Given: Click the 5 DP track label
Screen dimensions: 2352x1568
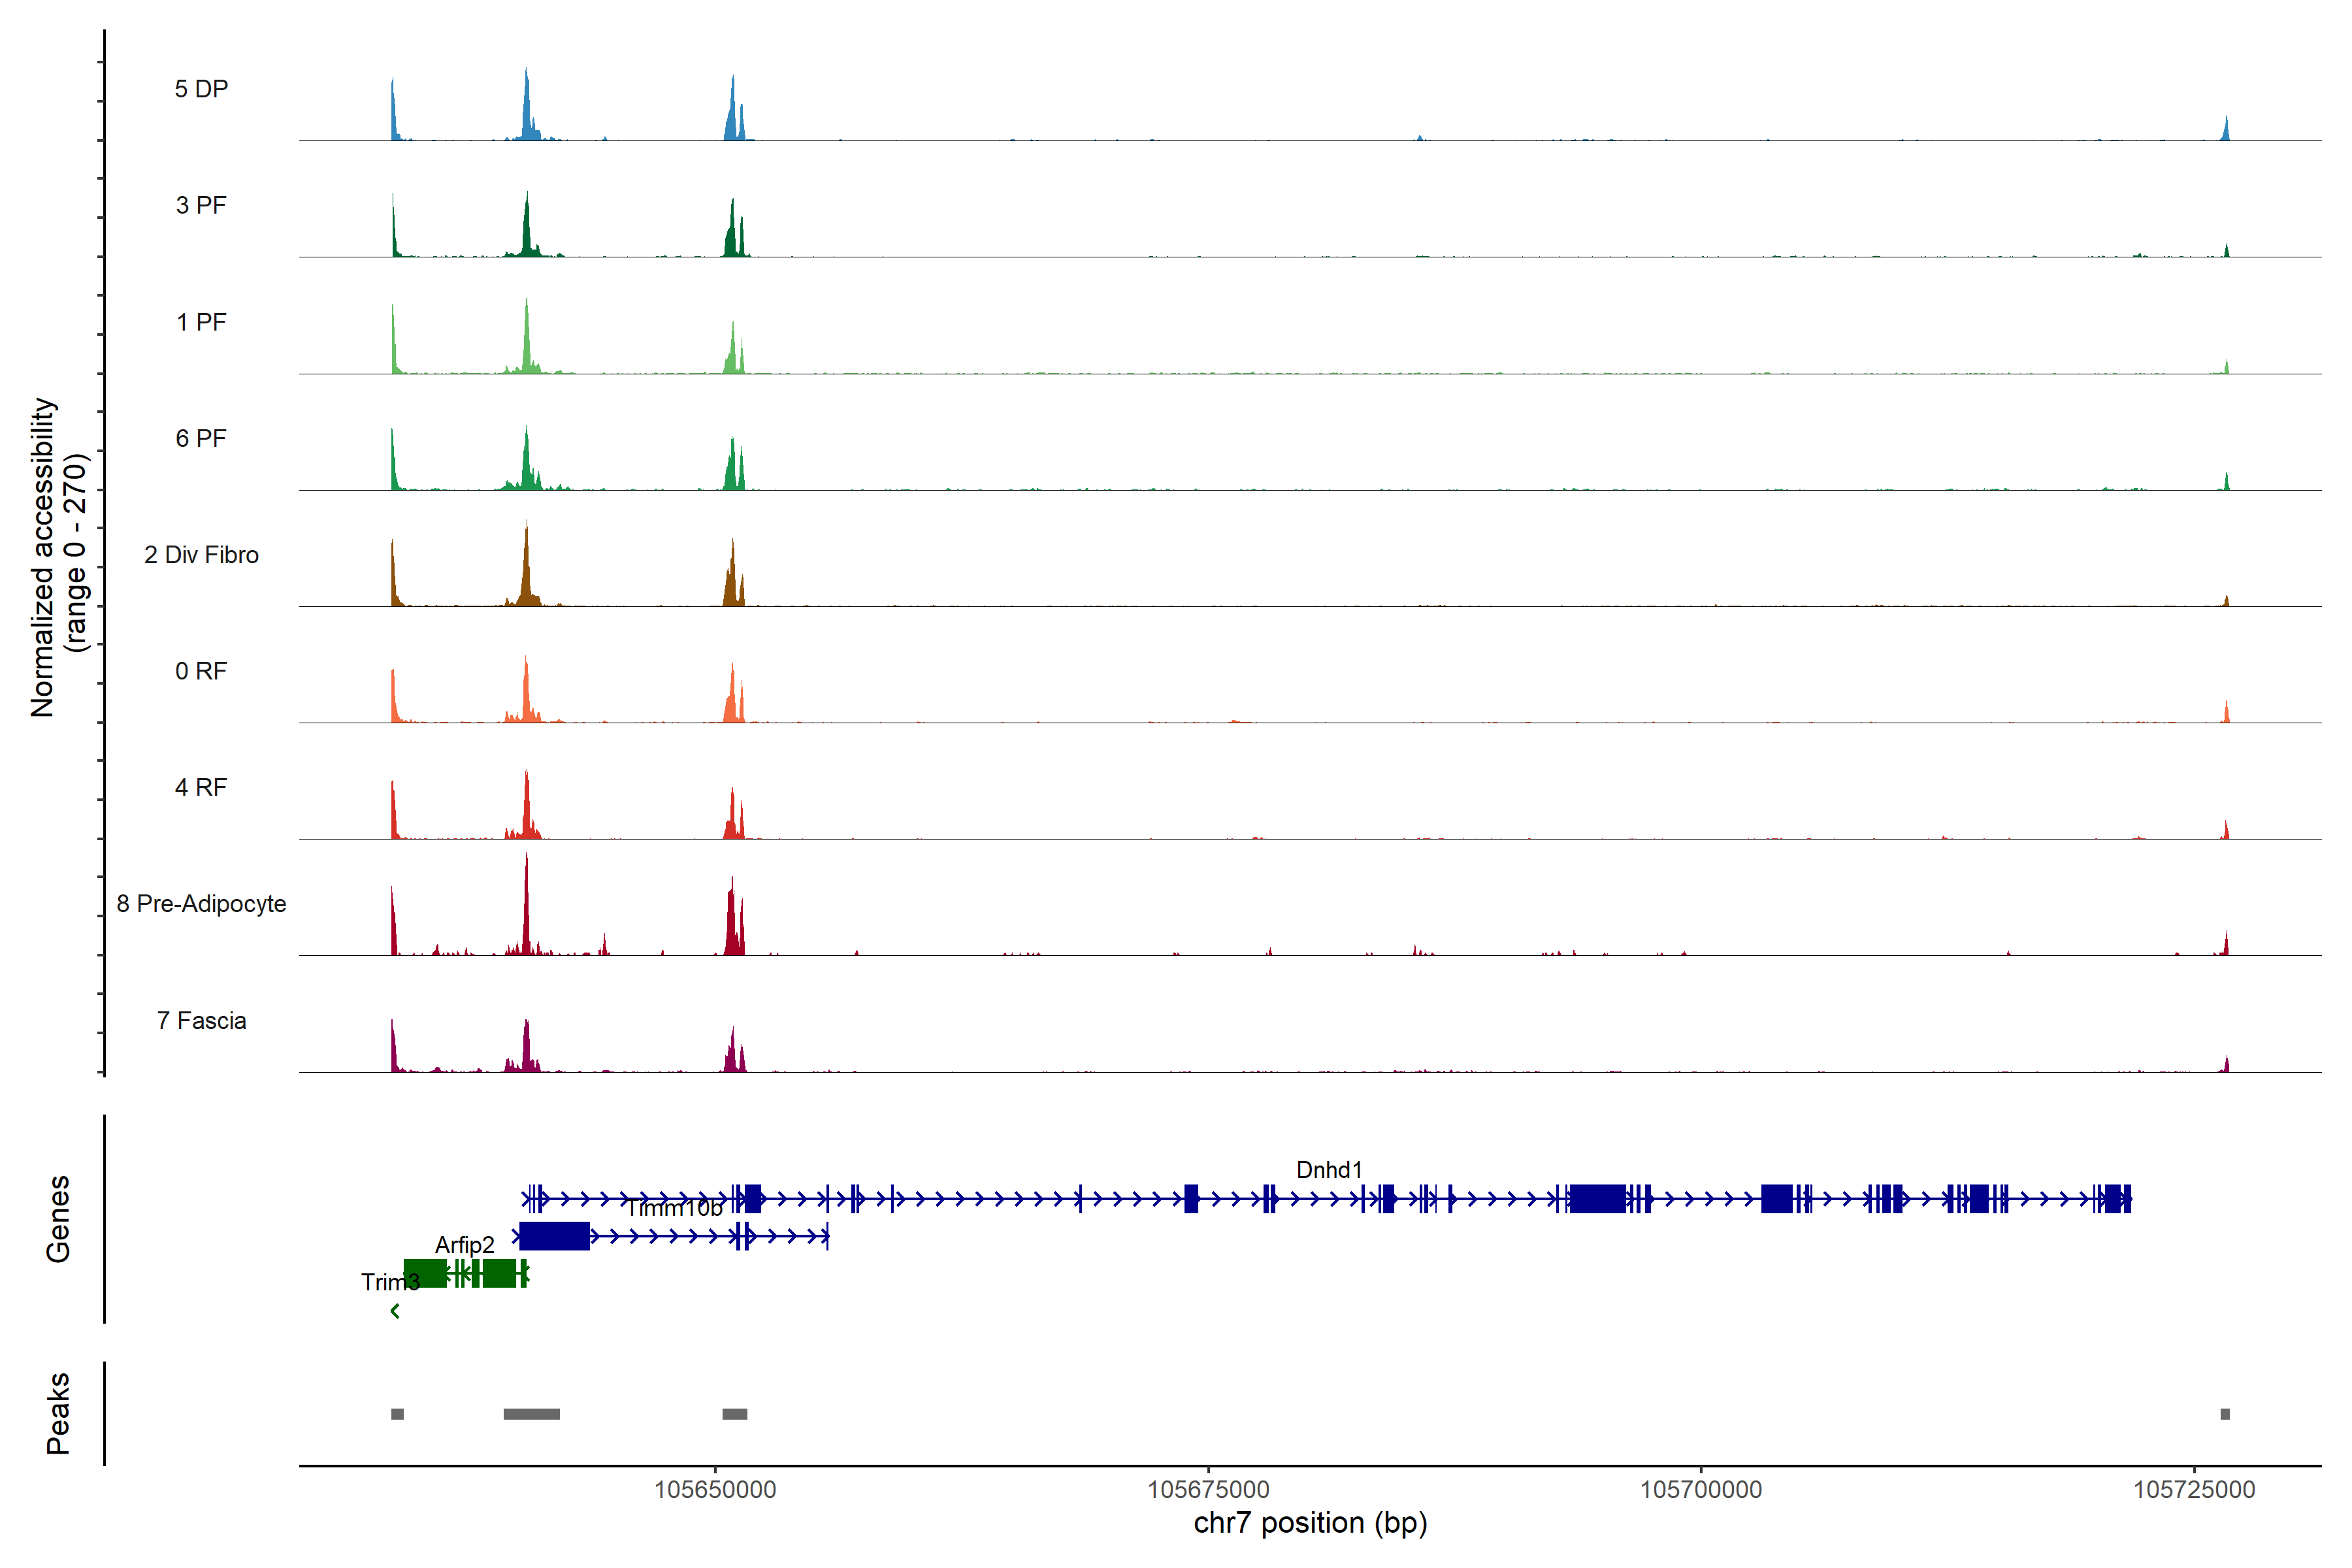Looking at the screenshot, I should (201, 89).
